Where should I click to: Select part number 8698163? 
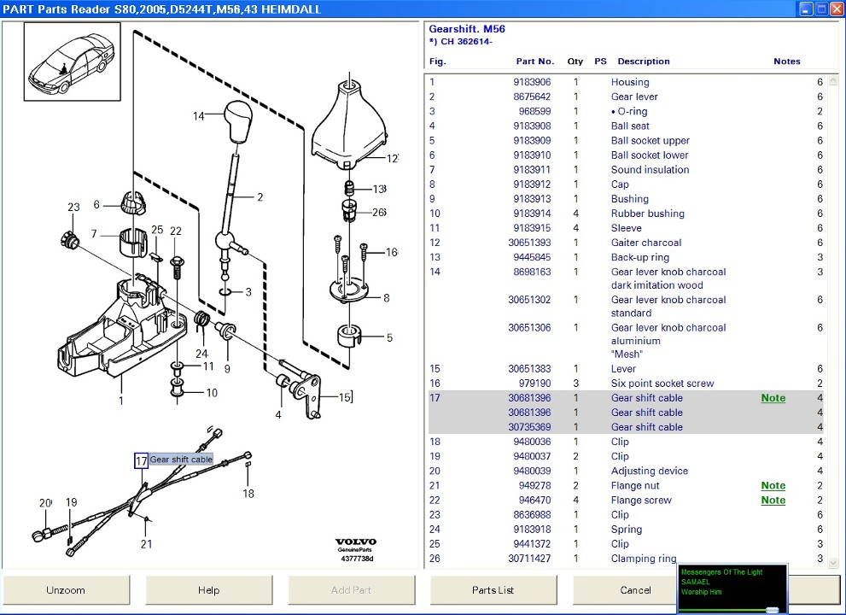pyautogui.click(x=532, y=272)
